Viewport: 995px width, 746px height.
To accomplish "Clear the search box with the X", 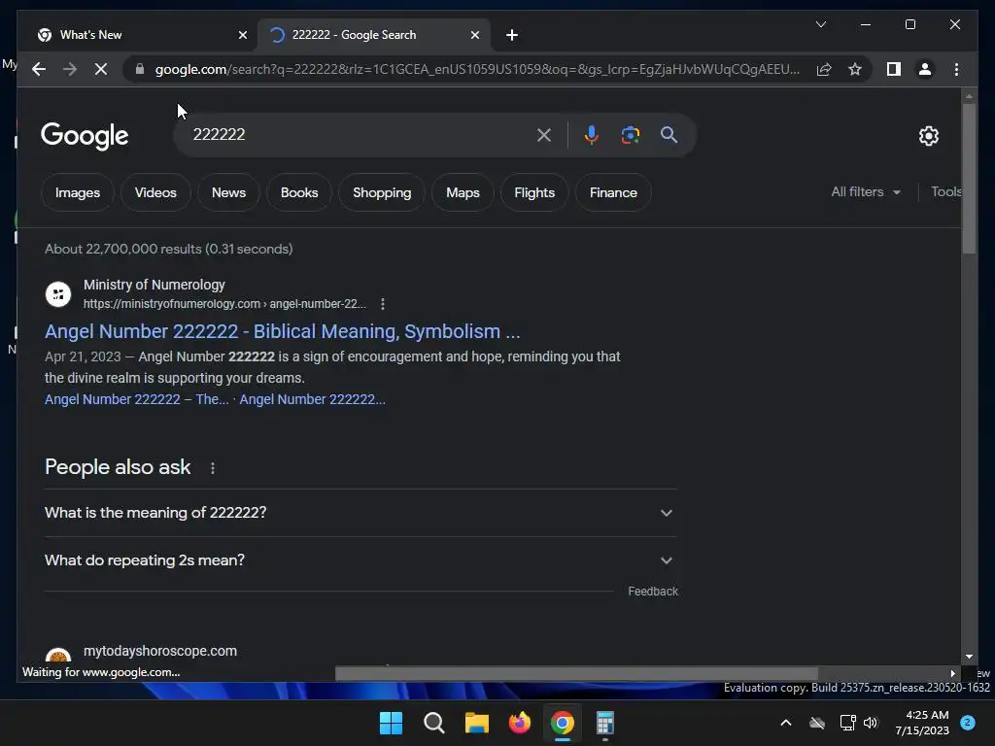I will click(x=544, y=135).
